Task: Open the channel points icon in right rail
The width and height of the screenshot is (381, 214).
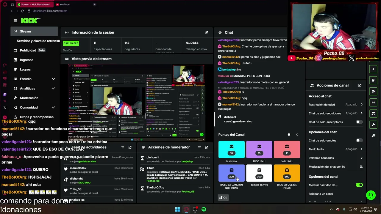Action: click(x=373, y=136)
